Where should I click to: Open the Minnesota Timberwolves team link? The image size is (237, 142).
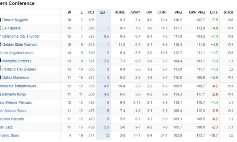(x=18, y=86)
